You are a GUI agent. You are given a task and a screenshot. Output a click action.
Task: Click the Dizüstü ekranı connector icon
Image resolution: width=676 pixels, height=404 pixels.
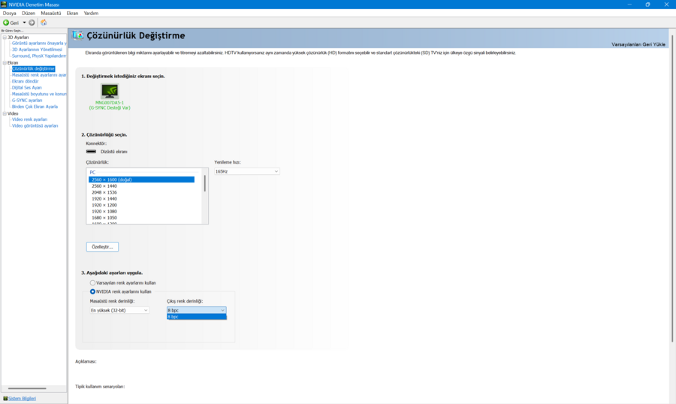(91, 152)
